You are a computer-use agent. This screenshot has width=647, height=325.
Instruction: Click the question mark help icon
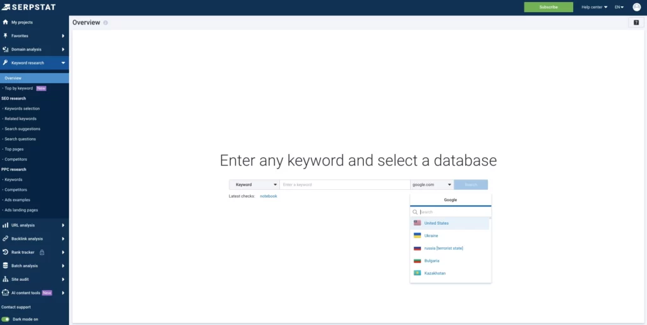636,23
